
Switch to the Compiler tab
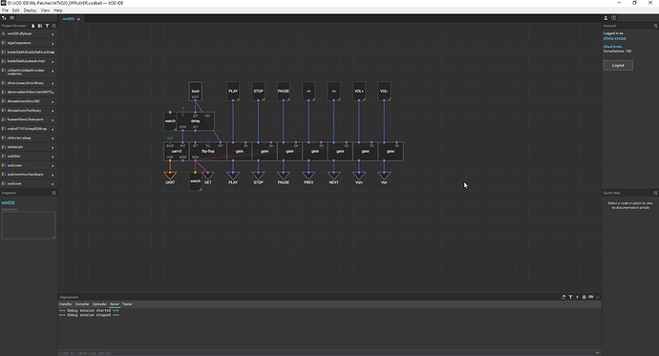(x=82, y=304)
